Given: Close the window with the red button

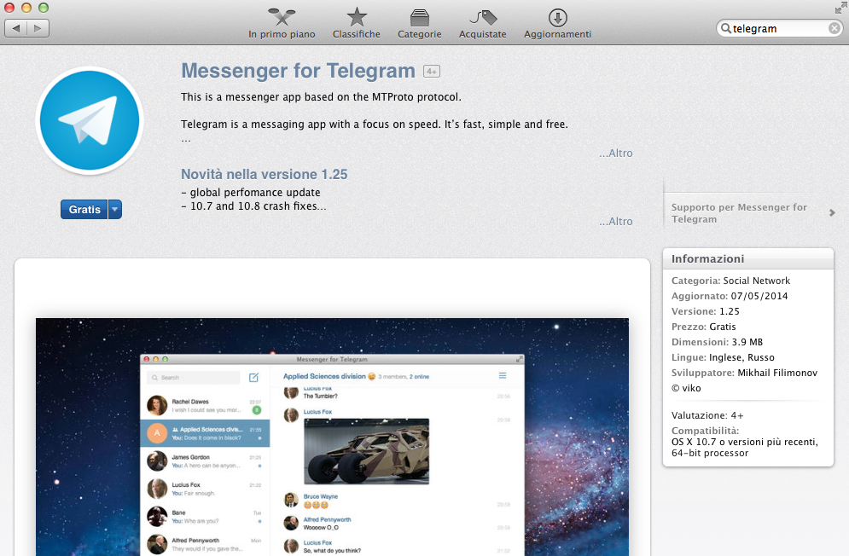Looking at the screenshot, I should coord(9,8).
